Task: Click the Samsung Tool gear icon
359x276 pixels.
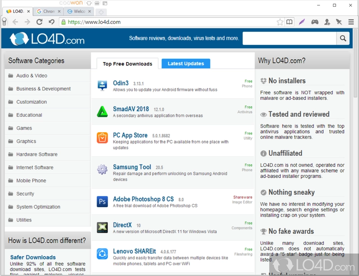Action: tap(102, 169)
